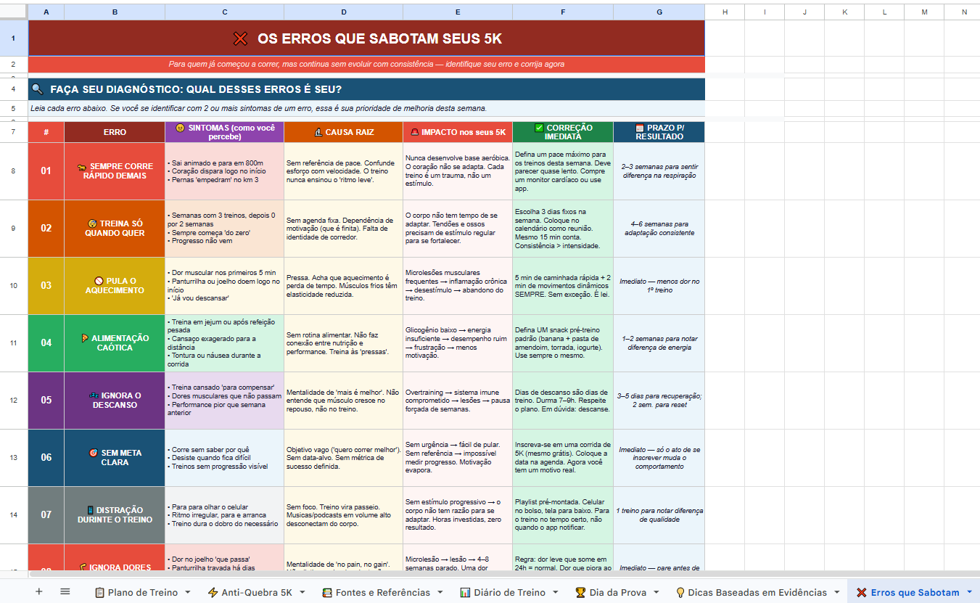The width and height of the screenshot is (980, 603).
Task: Click the 'OS ERROS QUE SABOTAM SEUS 5K' title cell
Action: click(366, 38)
